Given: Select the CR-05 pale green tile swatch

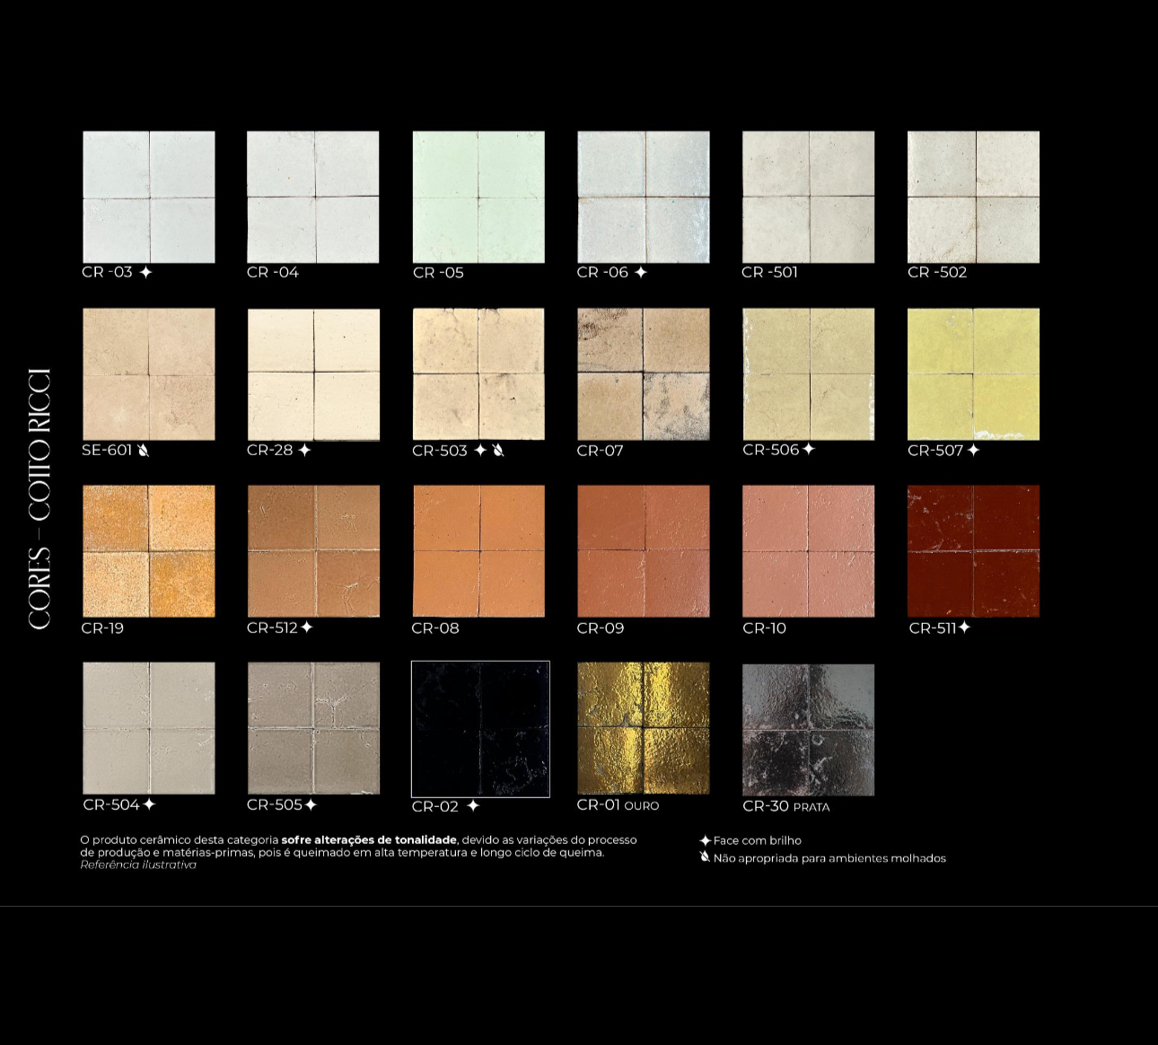Looking at the screenshot, I should tap(478, 198).
